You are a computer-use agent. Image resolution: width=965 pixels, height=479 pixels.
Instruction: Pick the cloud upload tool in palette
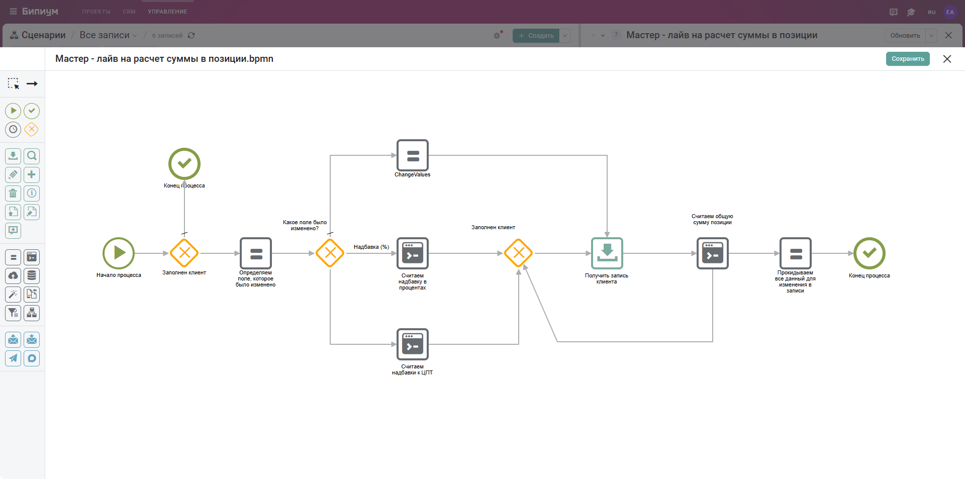pyautogui.click(x=13, y=276)
